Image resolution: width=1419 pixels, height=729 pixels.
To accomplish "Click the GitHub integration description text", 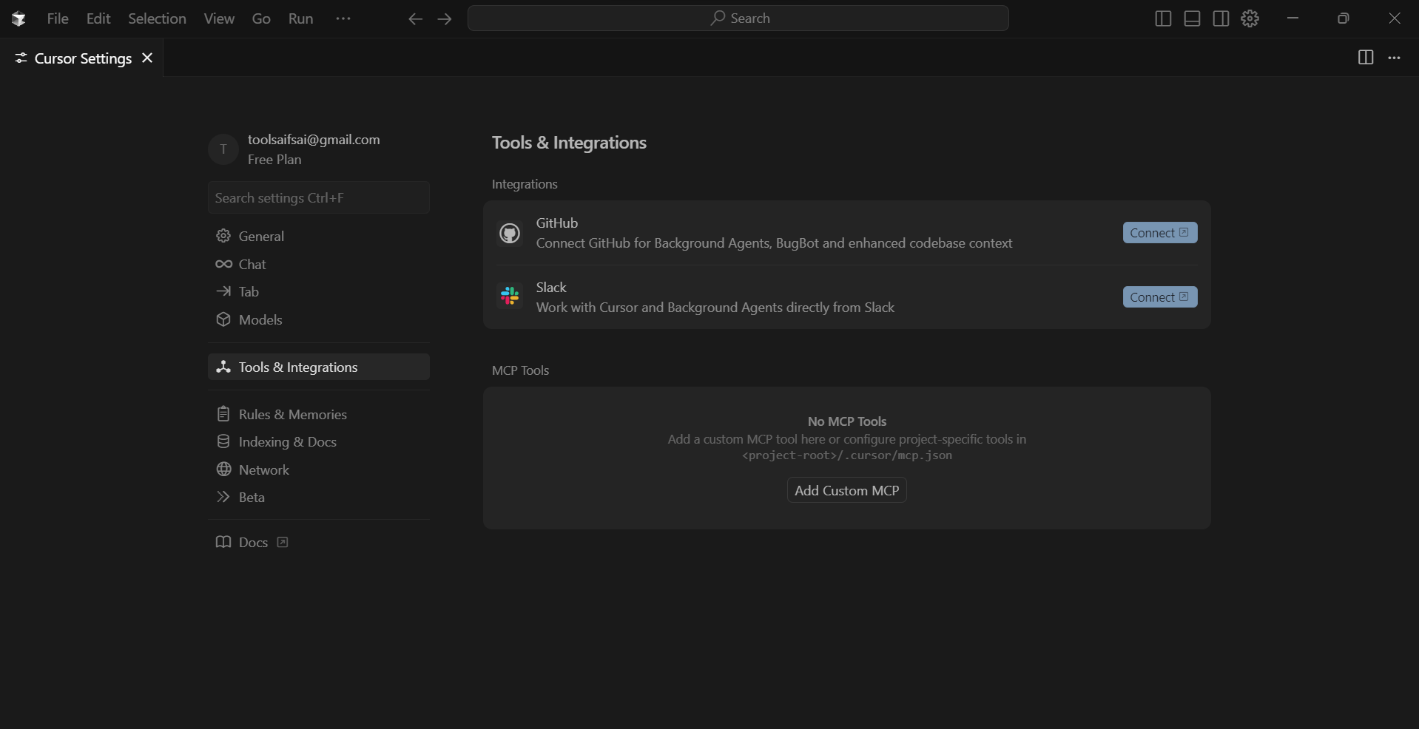I will click(774, 243).
